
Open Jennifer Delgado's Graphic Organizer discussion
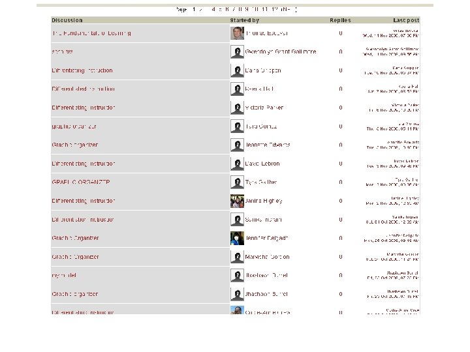click(75, 239)
